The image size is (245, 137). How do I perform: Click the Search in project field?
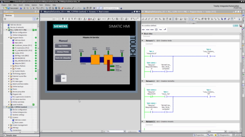pos(111,8)
